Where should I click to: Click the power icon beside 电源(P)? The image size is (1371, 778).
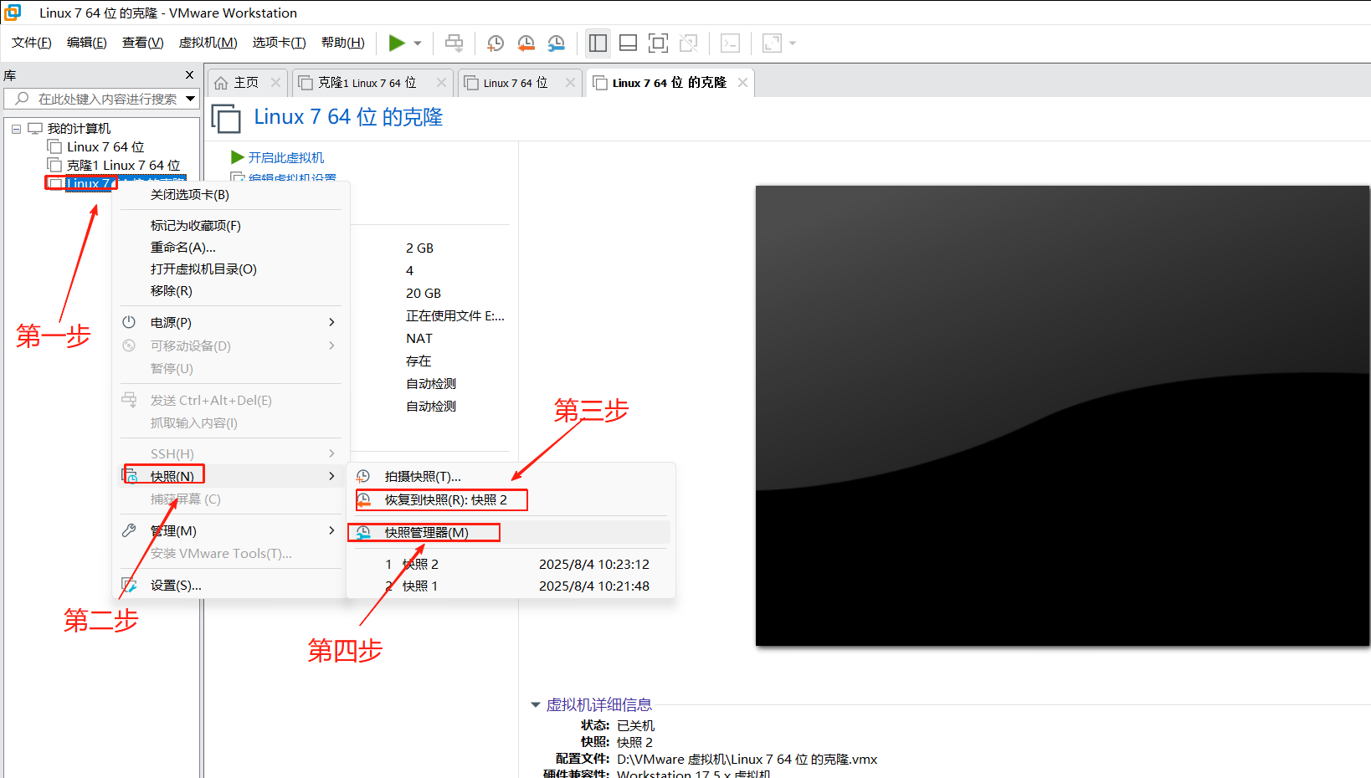coord(129,322)
